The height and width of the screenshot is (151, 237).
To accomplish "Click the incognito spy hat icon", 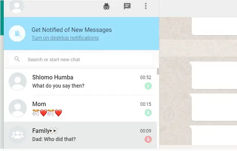I will (106, 6).
